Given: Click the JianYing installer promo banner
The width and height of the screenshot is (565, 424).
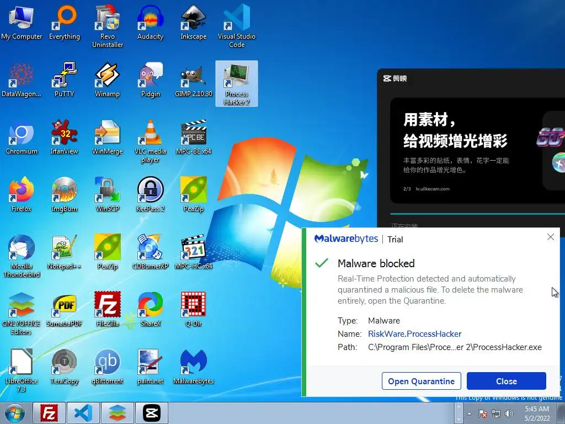Looking at the screenshot, I should coord(477,151).
